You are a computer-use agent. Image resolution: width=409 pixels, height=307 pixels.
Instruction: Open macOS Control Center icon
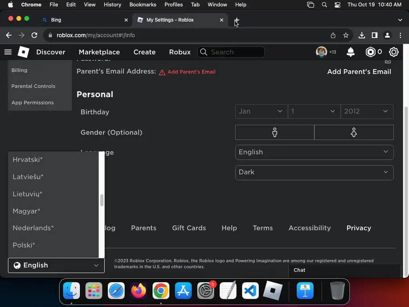(337, 5)
